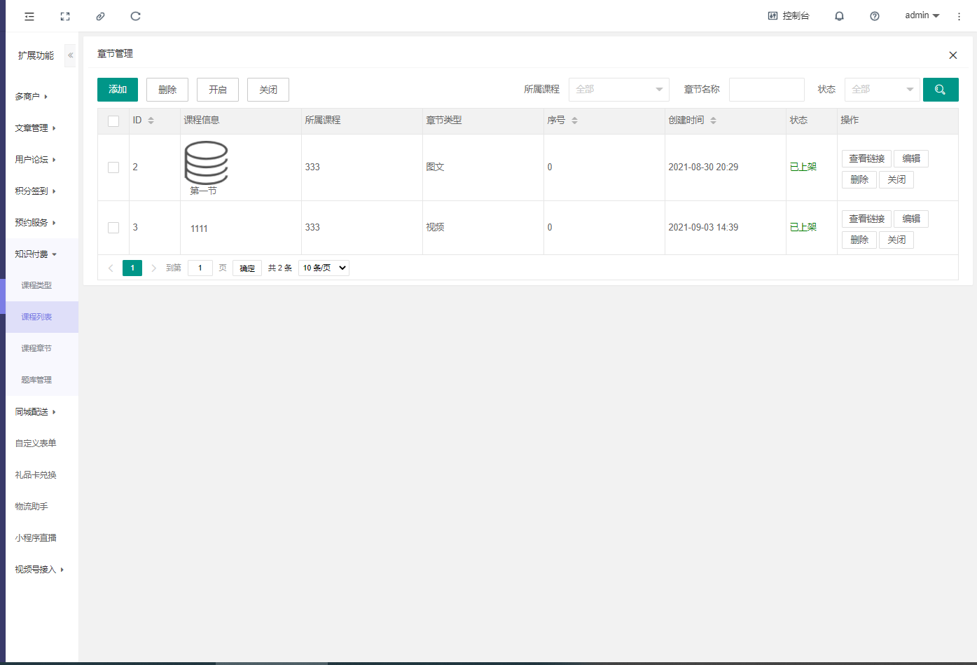Open the vertical three-dot more menu
The image size is (977, 665).
point(959,16)
